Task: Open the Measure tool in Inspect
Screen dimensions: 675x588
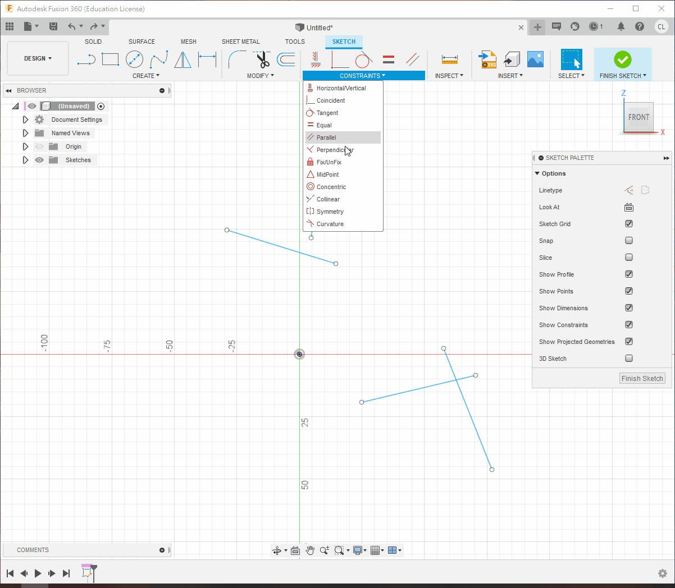Action: coord(449,59)
